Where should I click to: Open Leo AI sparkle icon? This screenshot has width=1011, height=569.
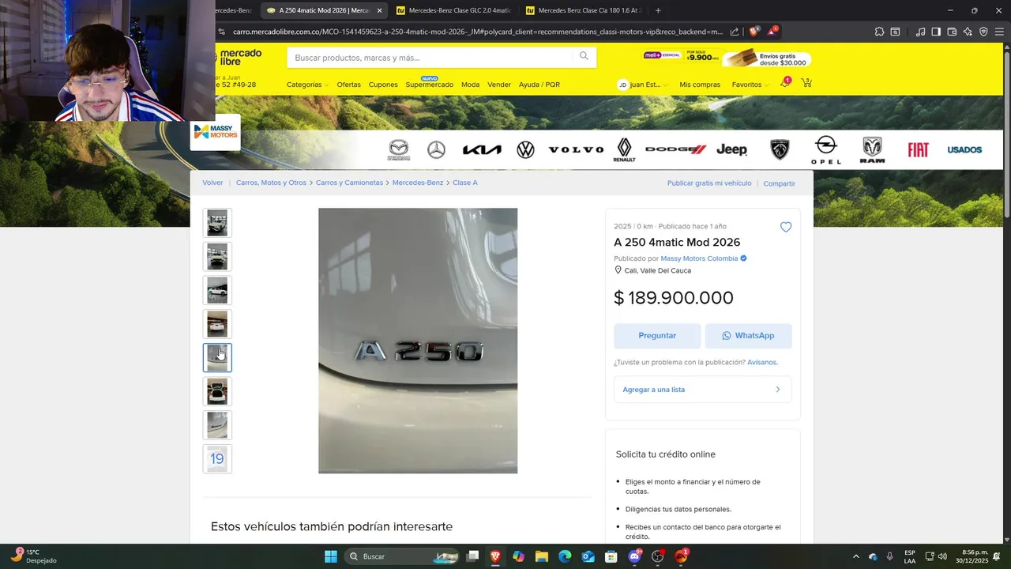point(968,32)
